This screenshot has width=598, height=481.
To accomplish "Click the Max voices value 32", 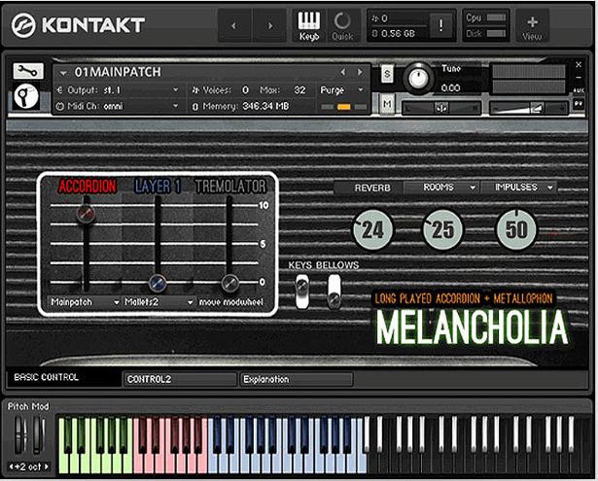I will click(x=299, y=90).
